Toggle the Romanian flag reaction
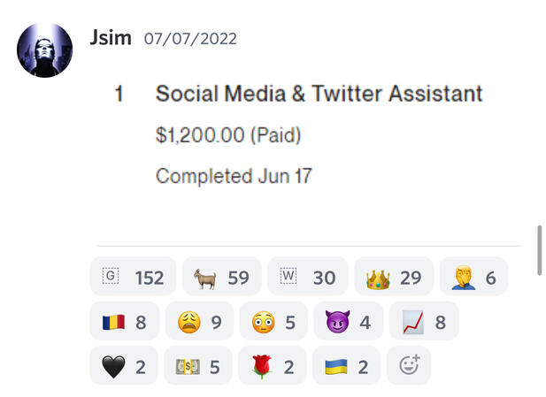 125,321
